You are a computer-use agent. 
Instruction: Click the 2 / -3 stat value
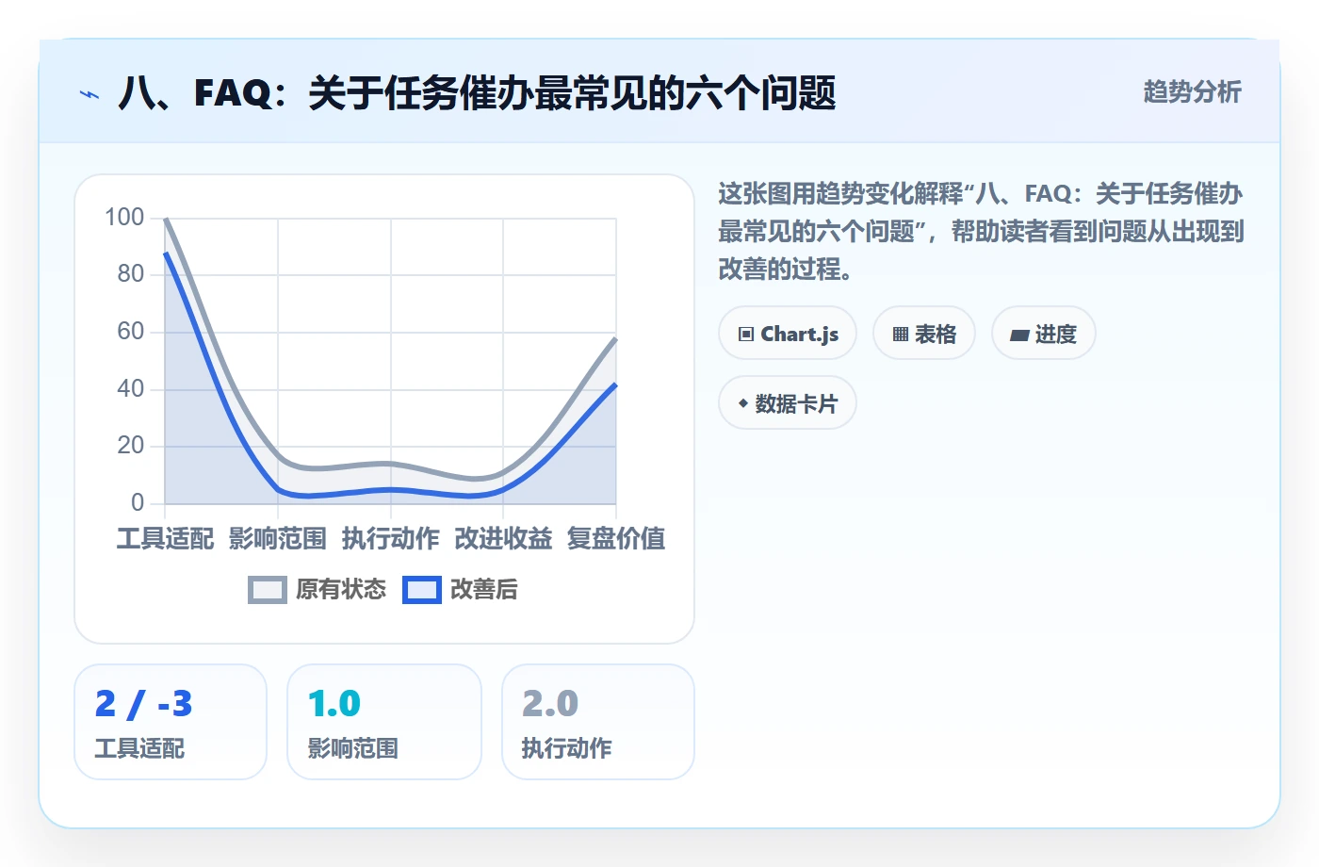coord(143,704)
